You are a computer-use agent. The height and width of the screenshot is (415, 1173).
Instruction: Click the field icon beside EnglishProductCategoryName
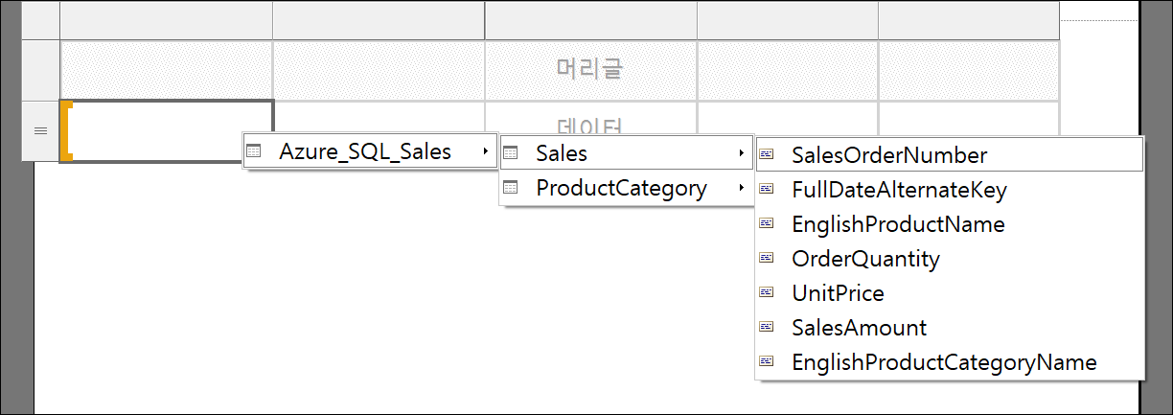pos(767,362)
